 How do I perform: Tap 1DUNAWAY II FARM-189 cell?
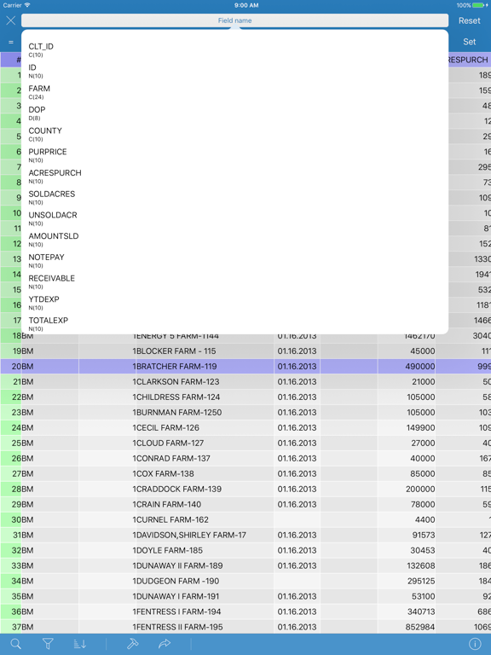[203, 565]
